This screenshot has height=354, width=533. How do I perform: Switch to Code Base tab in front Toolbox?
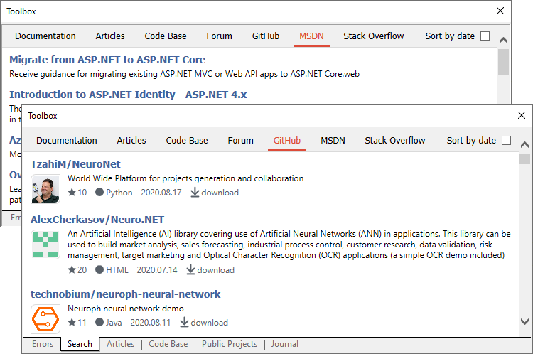[x=187, y=141]
